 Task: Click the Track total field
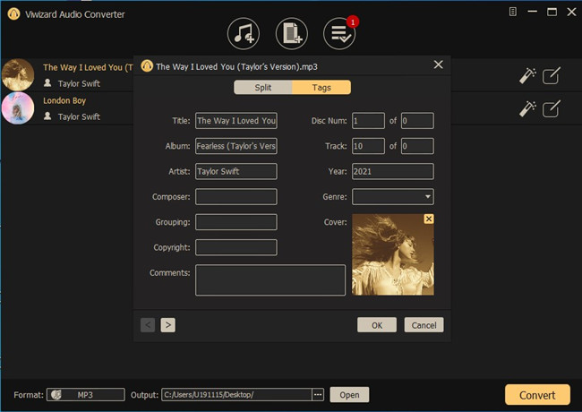pyautogui.click(x=417, y=146)
